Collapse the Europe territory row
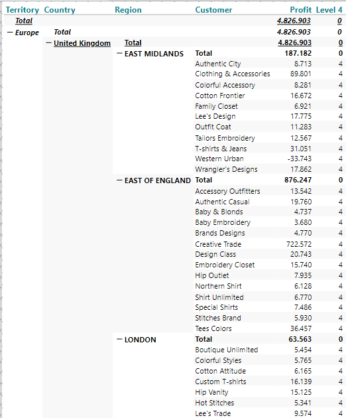The image size is (346, 418). (10, 33)
